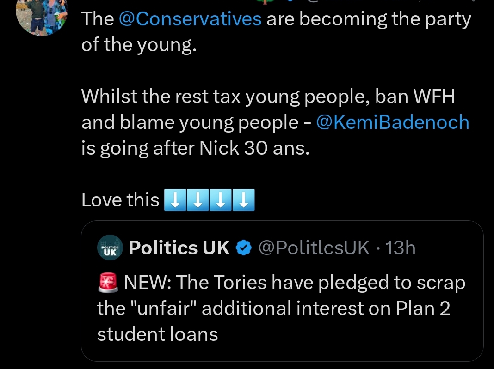Open the @KemiBadenoch mention link
The width and height of the screenshot is (494, 369).
tap(392, 122)
